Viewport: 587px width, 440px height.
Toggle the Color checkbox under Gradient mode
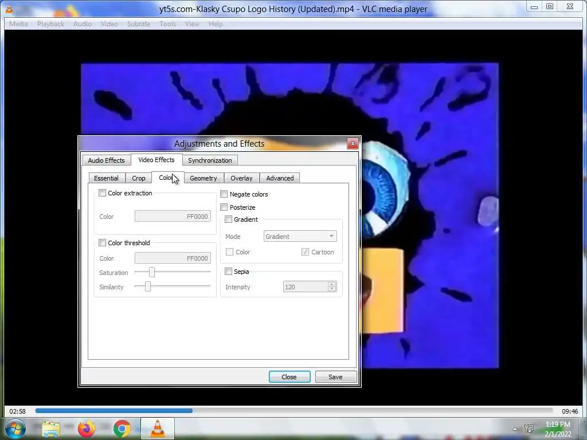(x=229, y=252)
